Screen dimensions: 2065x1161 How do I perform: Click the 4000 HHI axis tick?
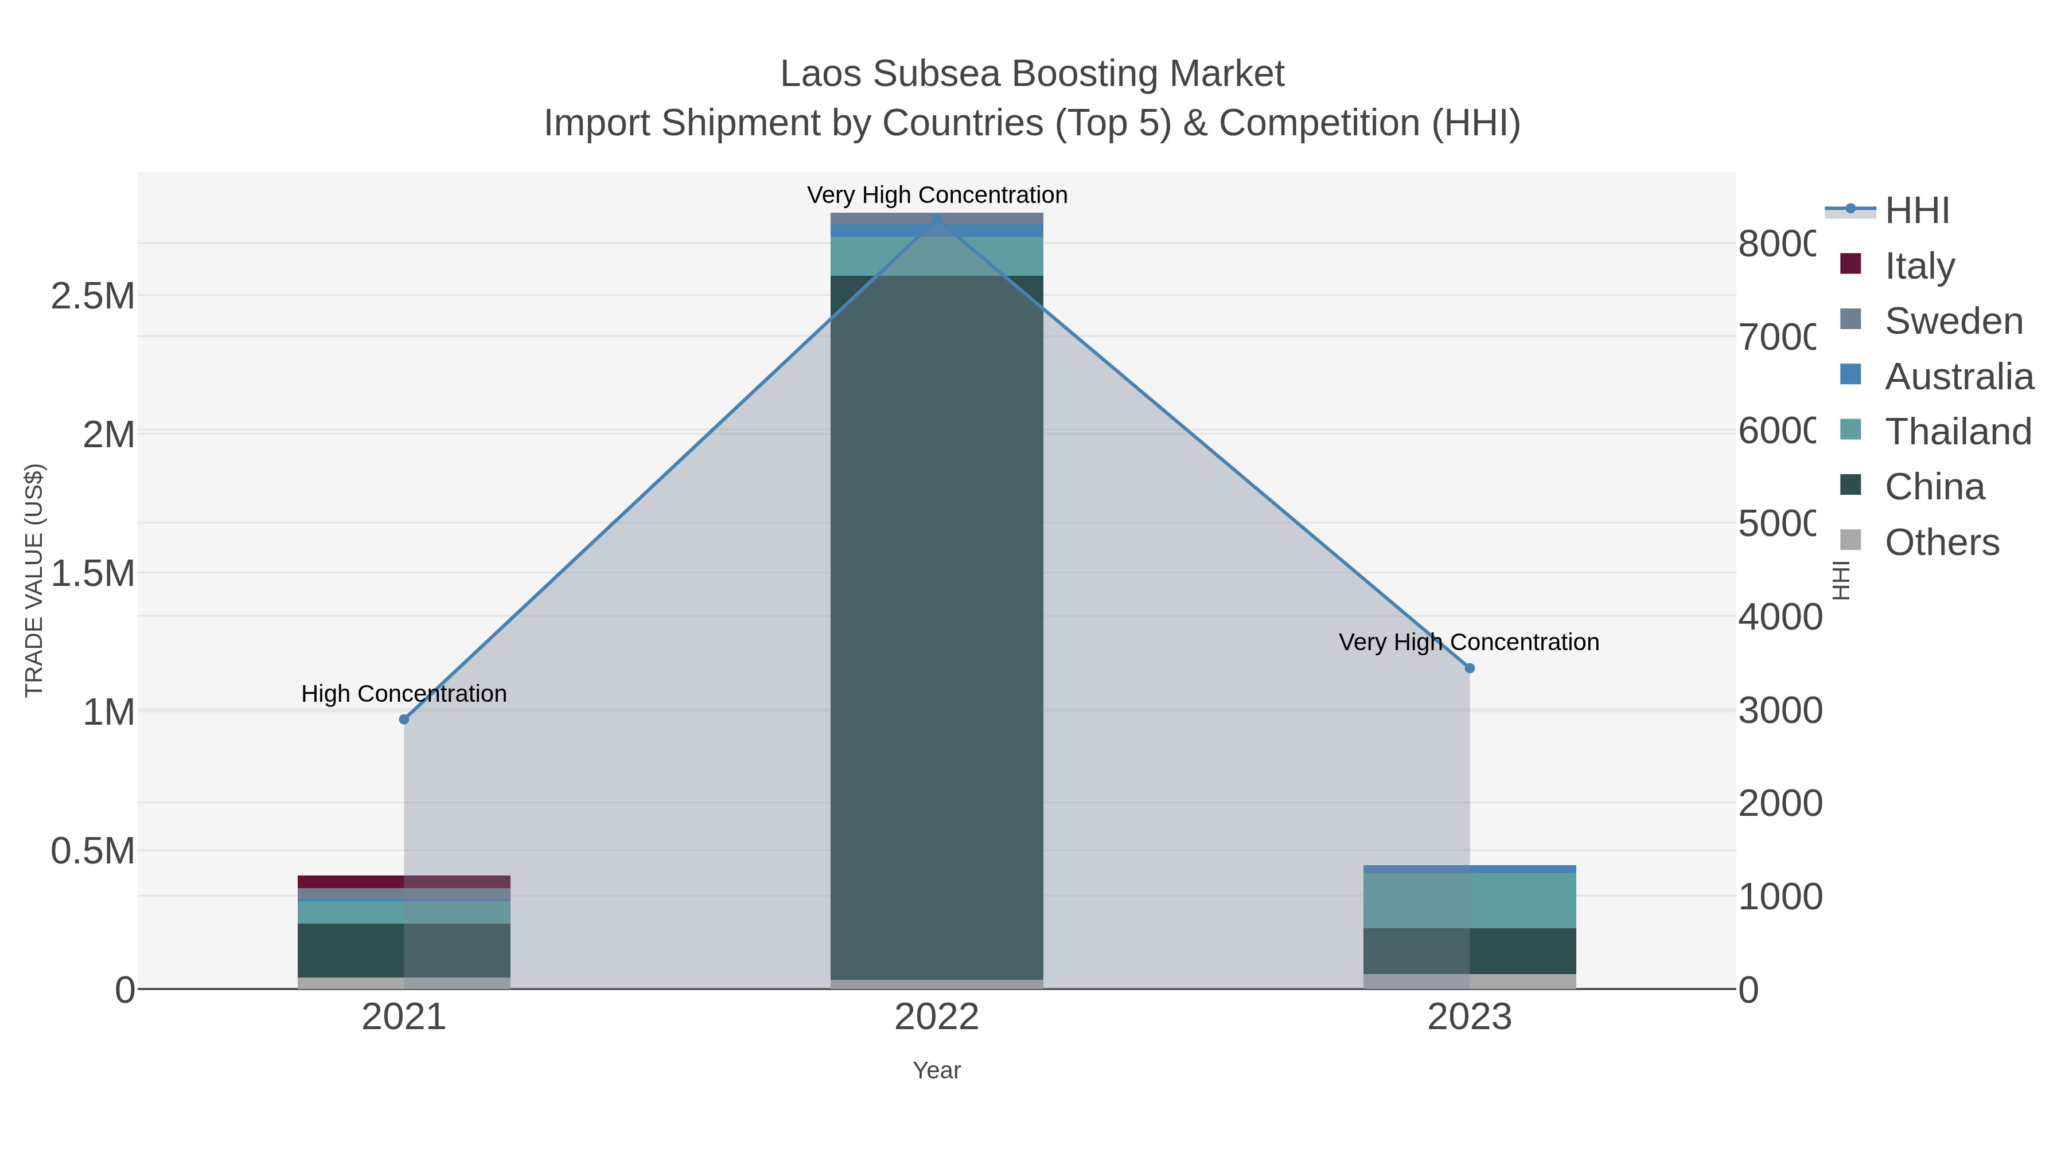(x=1780, y=617)
